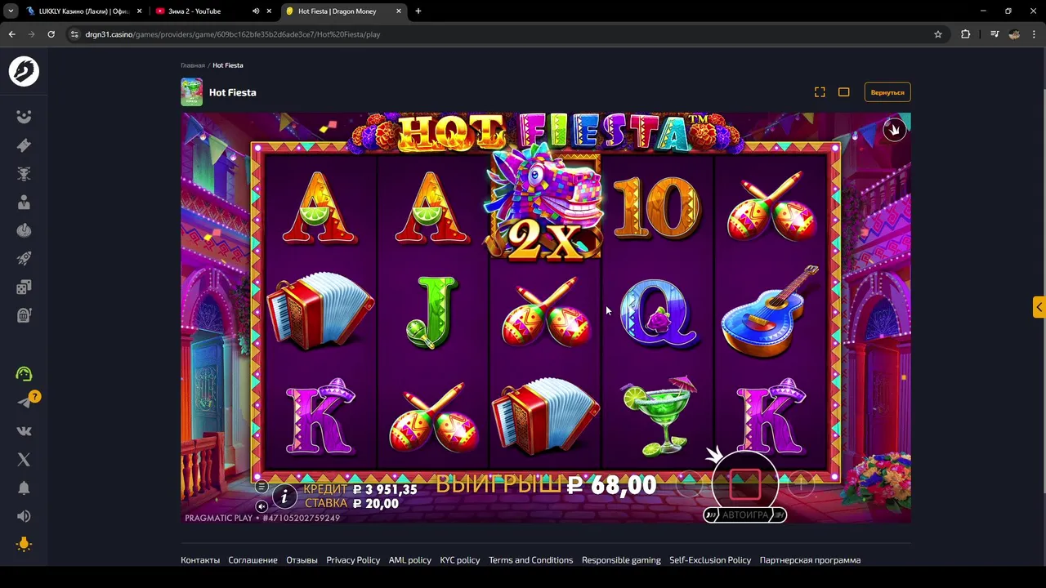Mute the YouTube tab audio icon
The width and height of the screenshot is (1046, 588).
(256, 11)
